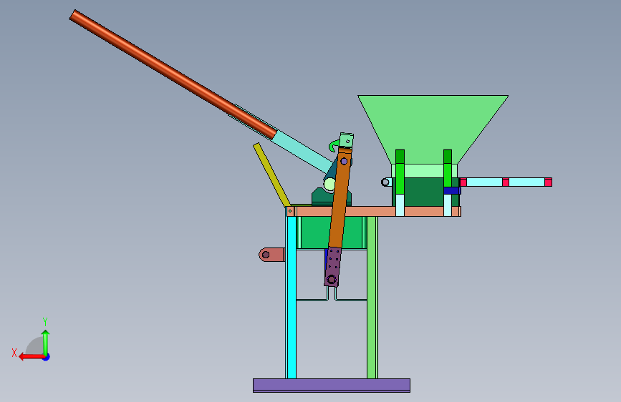Select the dark blue block under the hopper
This screenshot has height=402, width=621.
(452, 191)
